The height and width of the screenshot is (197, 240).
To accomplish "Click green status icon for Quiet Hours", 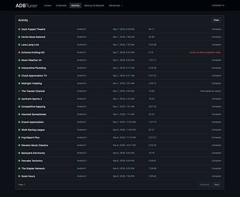I will coord(19,176).
